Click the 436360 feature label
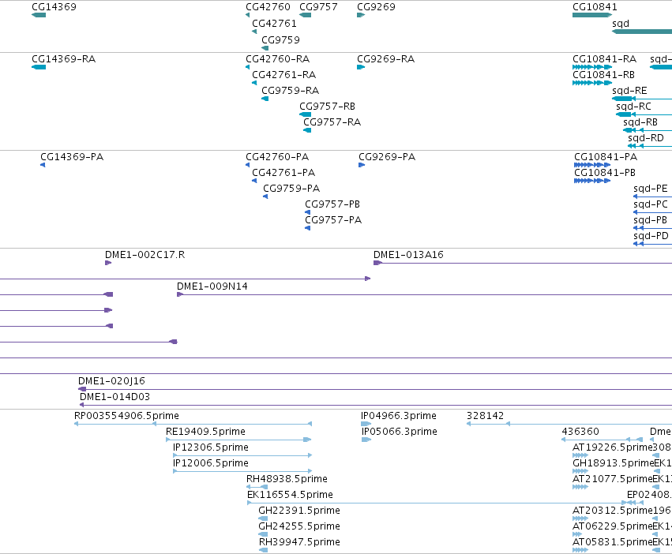This screenshot has width=672, height=554. [580, 432]
